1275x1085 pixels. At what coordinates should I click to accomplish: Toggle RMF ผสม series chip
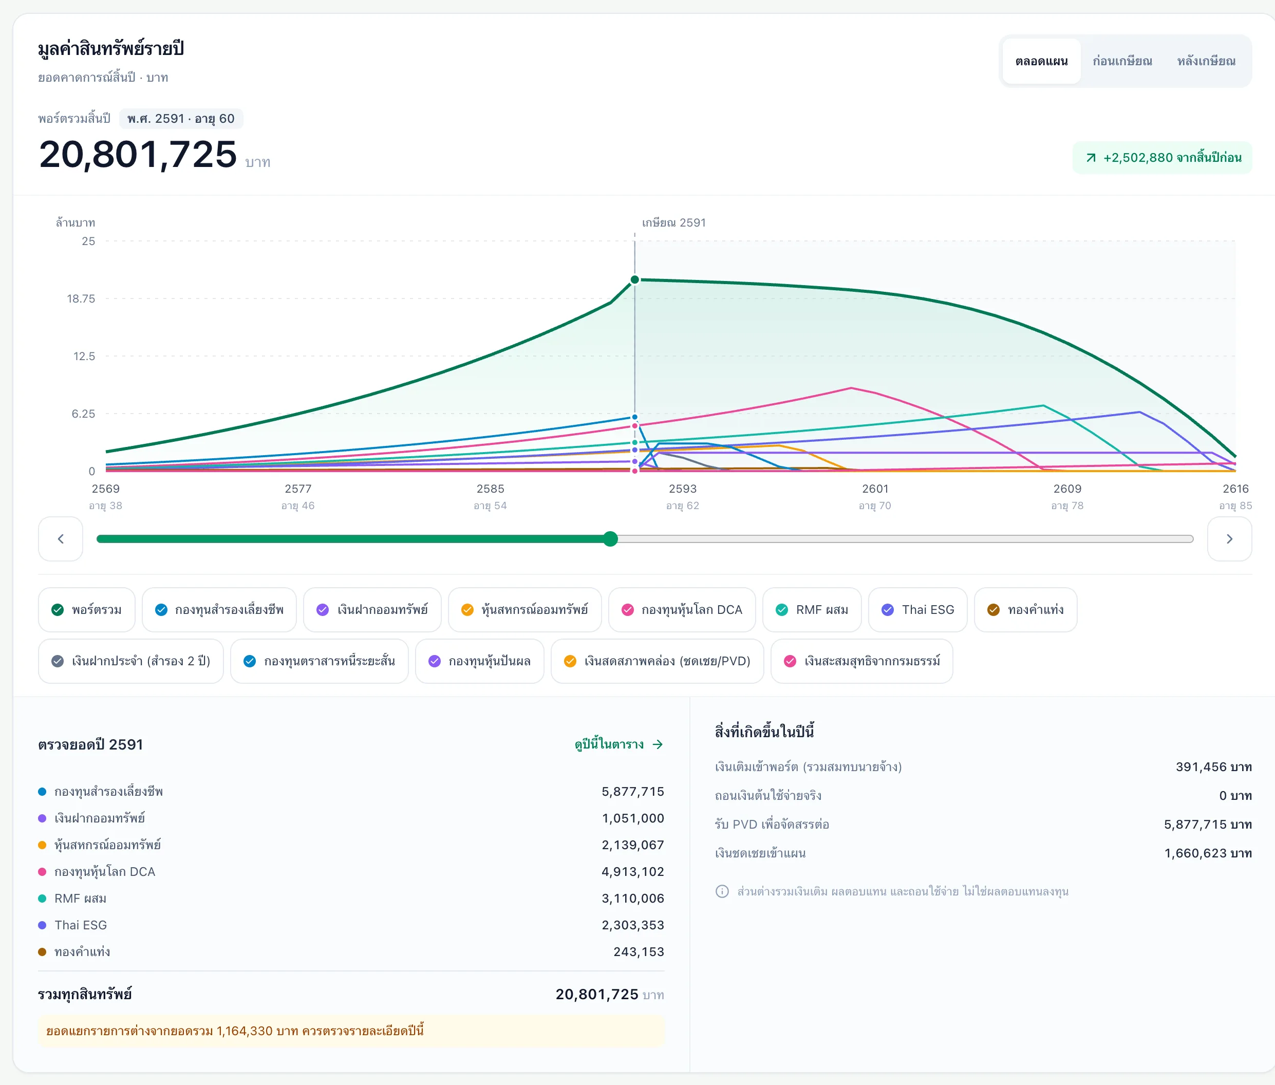(x=812, y=610)
